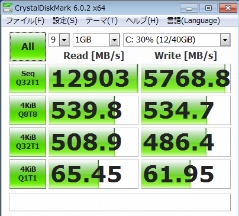
Task: Open the テーマ(T) menu
Action: coord(102,21)
